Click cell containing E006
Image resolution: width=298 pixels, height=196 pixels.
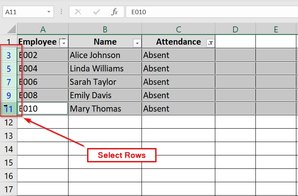point(43,82)
